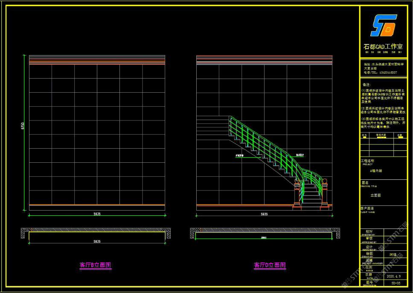Click the blue and orange SD logo
Image resolution: width=413 pixels, height=293 pixels.
pyautogui.click(x=383, y=26)
